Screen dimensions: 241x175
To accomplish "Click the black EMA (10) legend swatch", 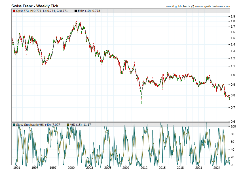I will coord(76,11).
